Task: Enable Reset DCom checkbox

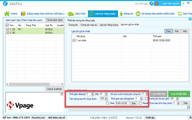Action: tap(140, 103)
